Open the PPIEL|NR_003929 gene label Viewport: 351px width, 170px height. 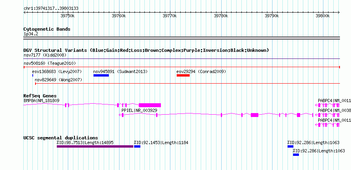point(139,110)
